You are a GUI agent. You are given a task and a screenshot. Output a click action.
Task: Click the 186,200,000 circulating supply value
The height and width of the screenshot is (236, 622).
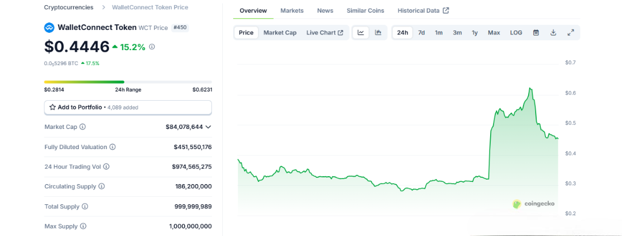click(194, 186)
